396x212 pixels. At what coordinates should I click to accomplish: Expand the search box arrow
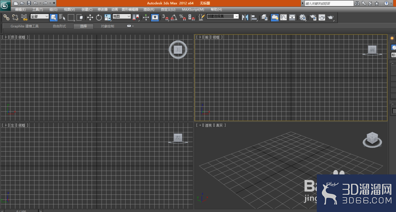(x=303, y=3)
